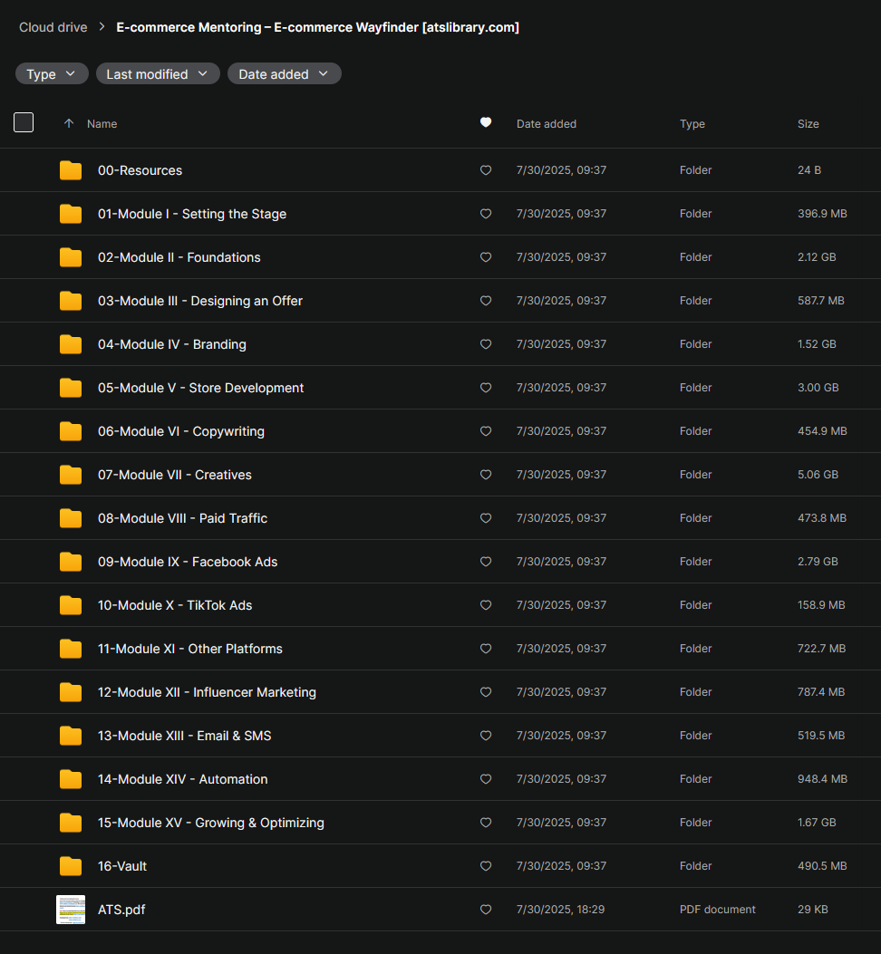Viewport: 881px width, 954px height.
Task: Toggle favorite heart for ATS.pdf
Action: click(486, 910)
